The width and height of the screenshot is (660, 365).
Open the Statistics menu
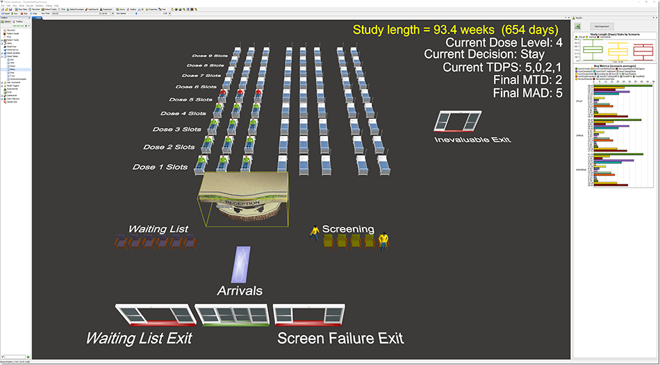coord(40,6)
